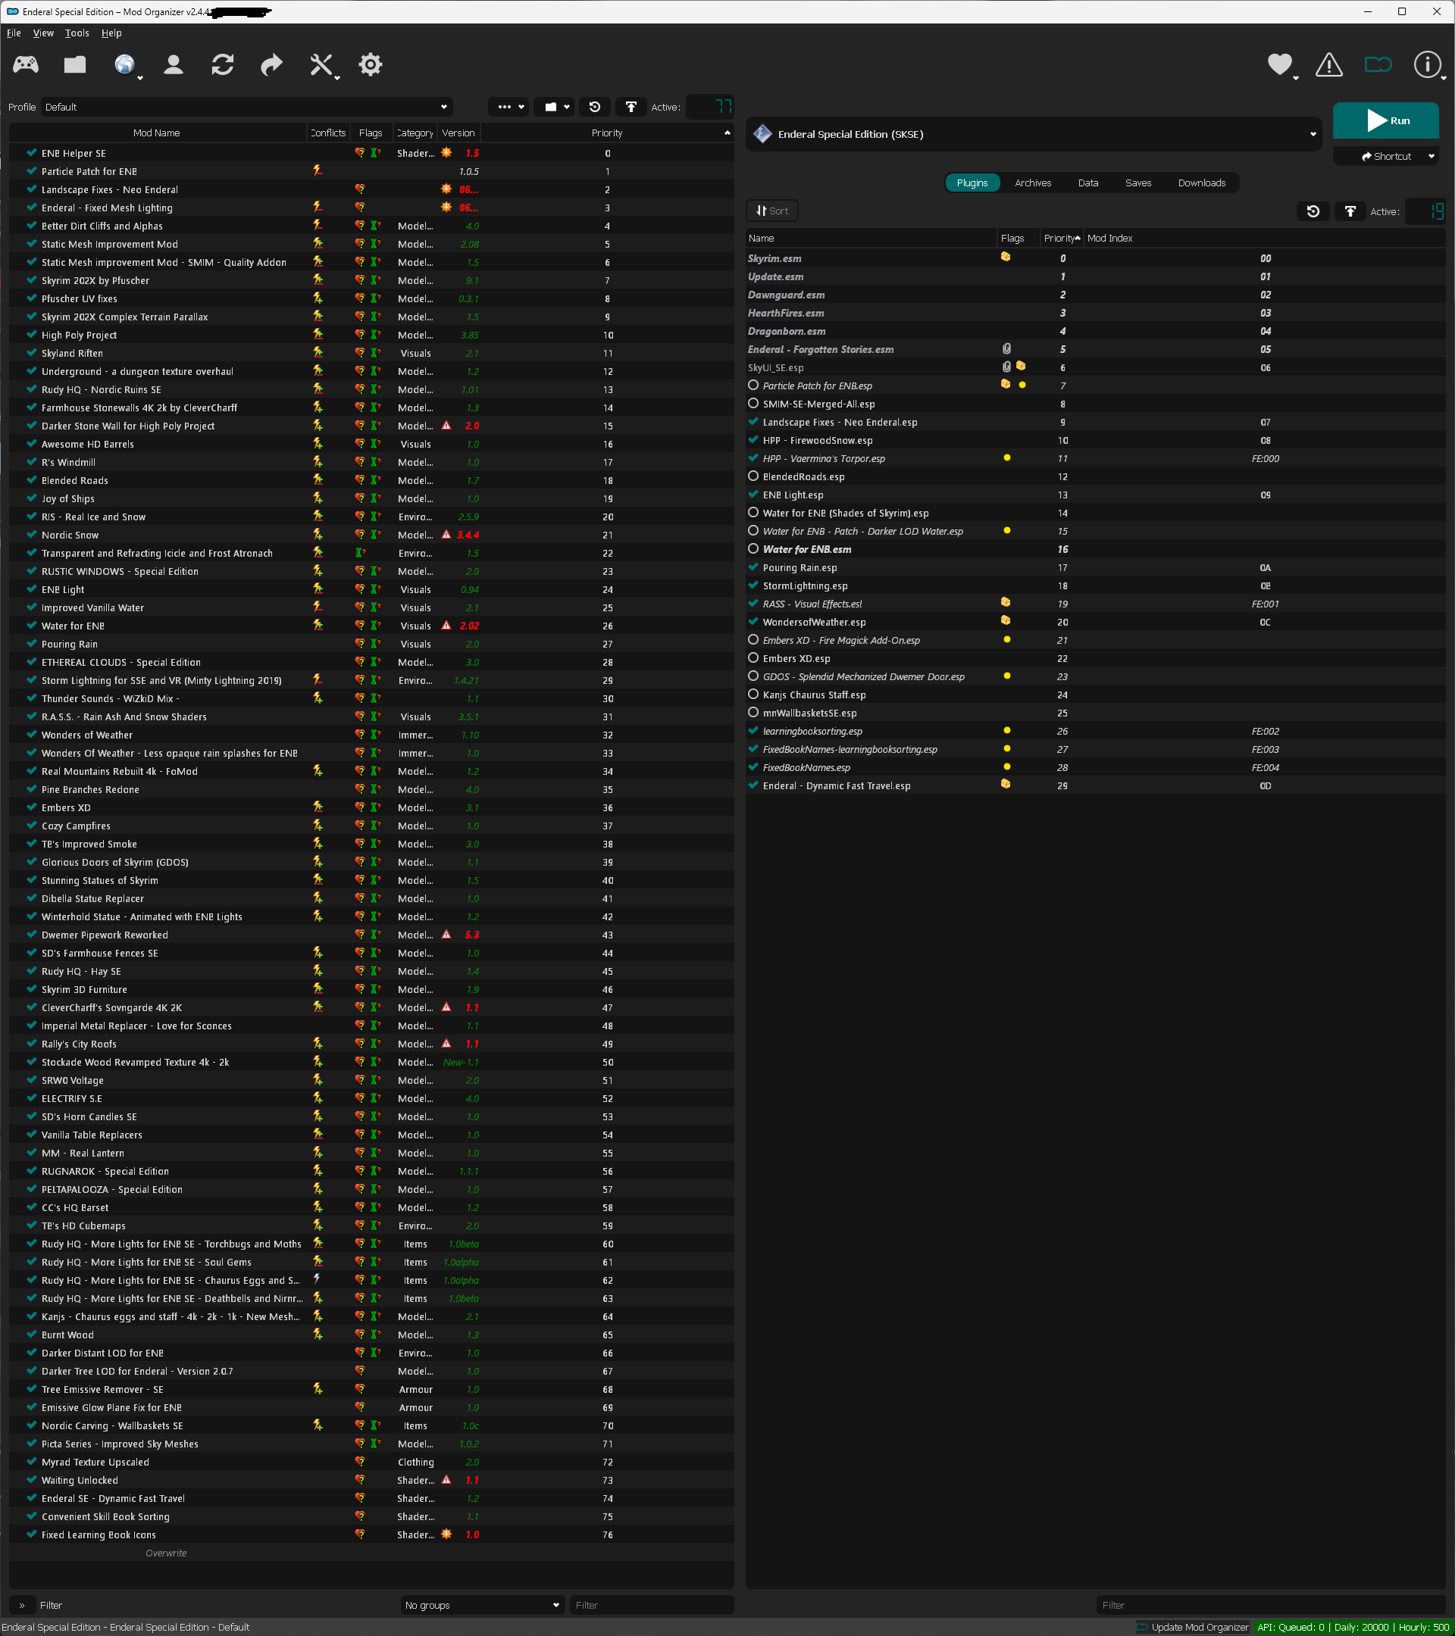Click the Run button

pos(1386,121)
